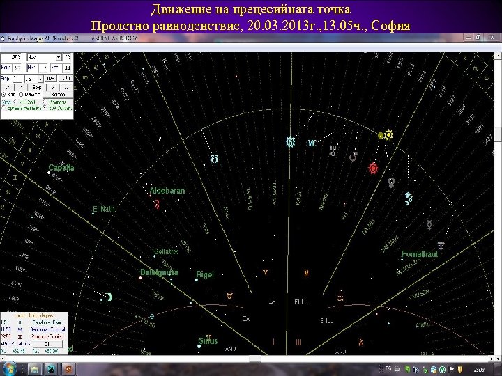
Task: Click the year input field
Action: point(14,57)
